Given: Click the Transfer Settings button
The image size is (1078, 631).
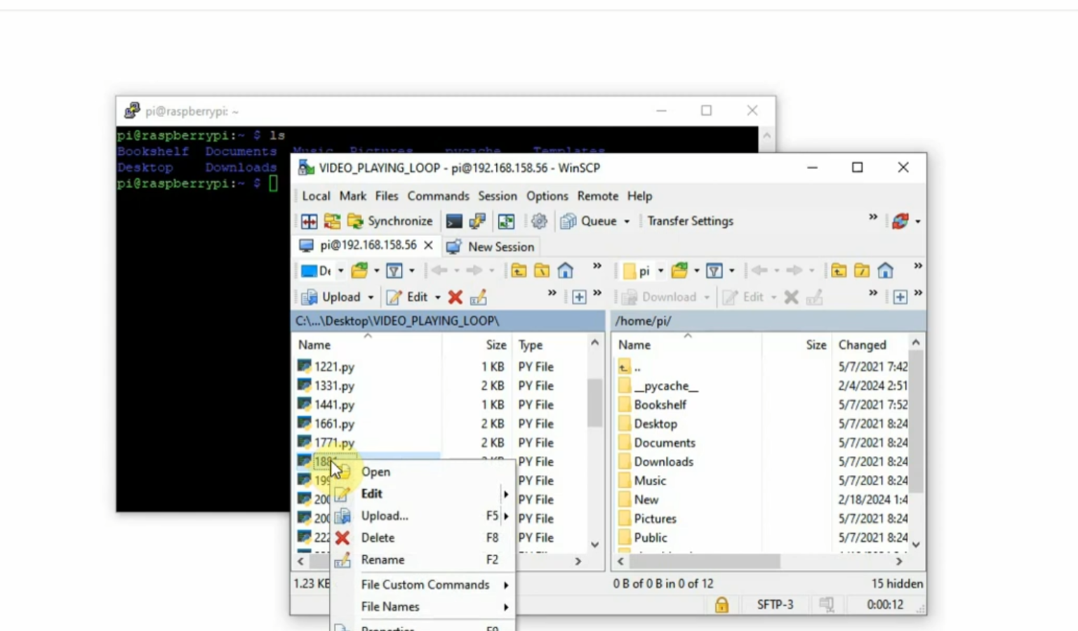Looking at the screenshot, I should point(689,221).
